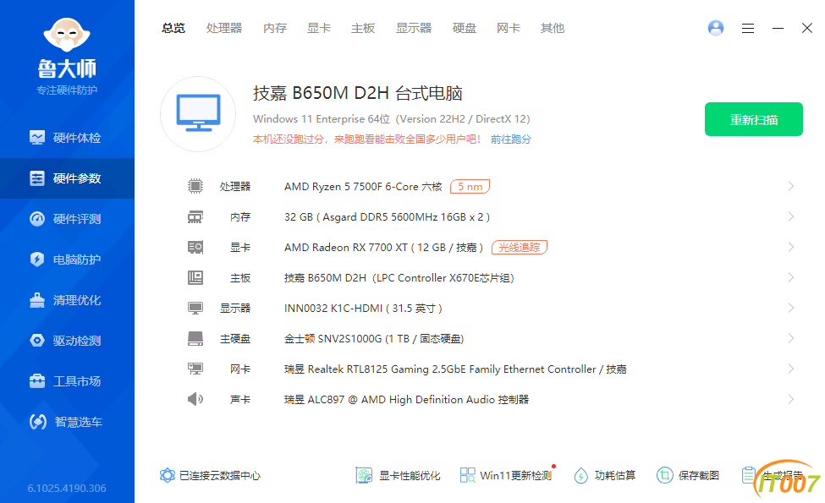The height and width of the screenshot is (503, 825).
Task: Click the 主板 motherboard icon
Action: [195, 277]
